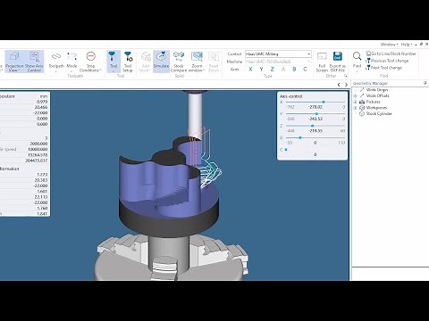Toggle the A axis type button
This screenshot has width=429, height=321.
pos(283,70)
